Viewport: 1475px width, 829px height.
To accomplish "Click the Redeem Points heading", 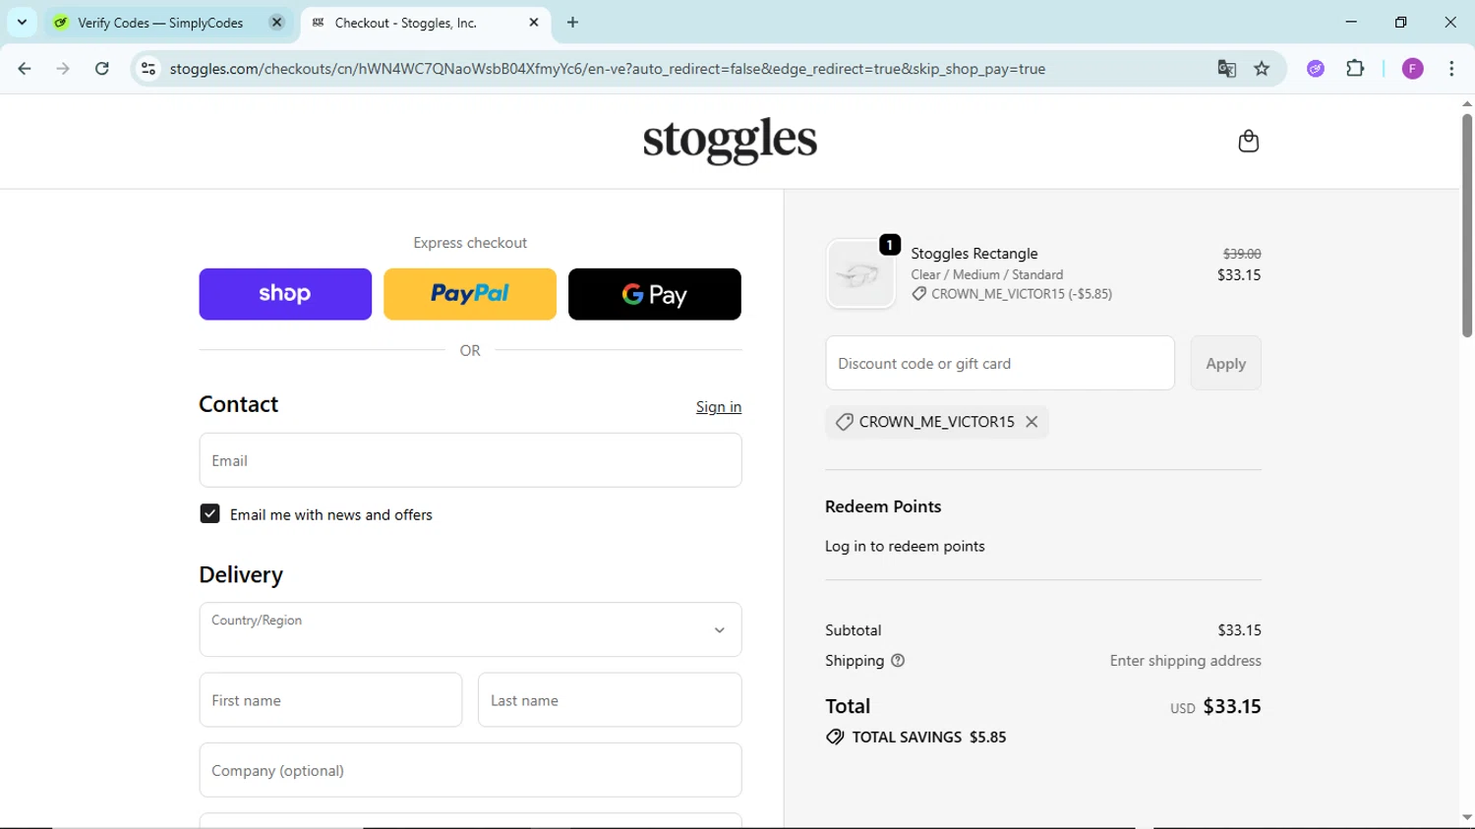I will point(883,506).
